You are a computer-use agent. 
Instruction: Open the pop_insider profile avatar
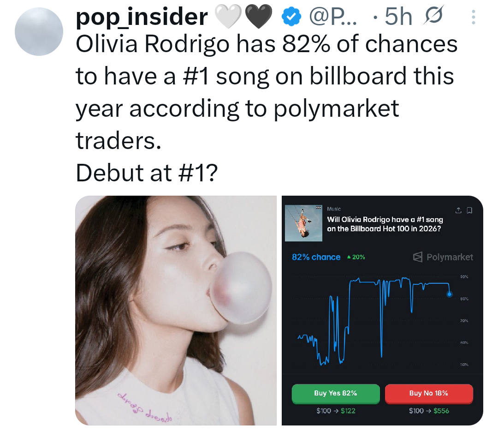(x=39, y=31)
